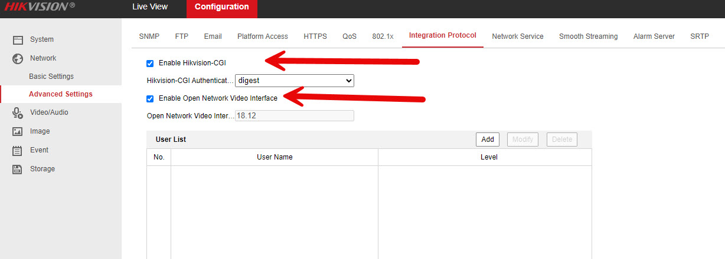The height and width of the screenshot is (259, 725).
Task: Click the Storage disk icon in sidebar
Action: point(18,169)
